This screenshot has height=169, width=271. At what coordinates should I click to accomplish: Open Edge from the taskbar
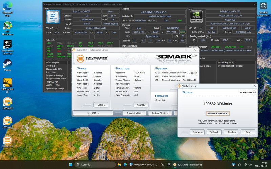(125, 165)
